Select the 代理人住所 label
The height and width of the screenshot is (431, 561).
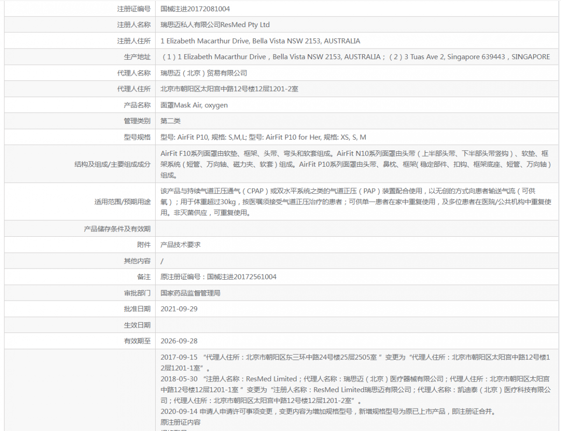pos(133,89)
